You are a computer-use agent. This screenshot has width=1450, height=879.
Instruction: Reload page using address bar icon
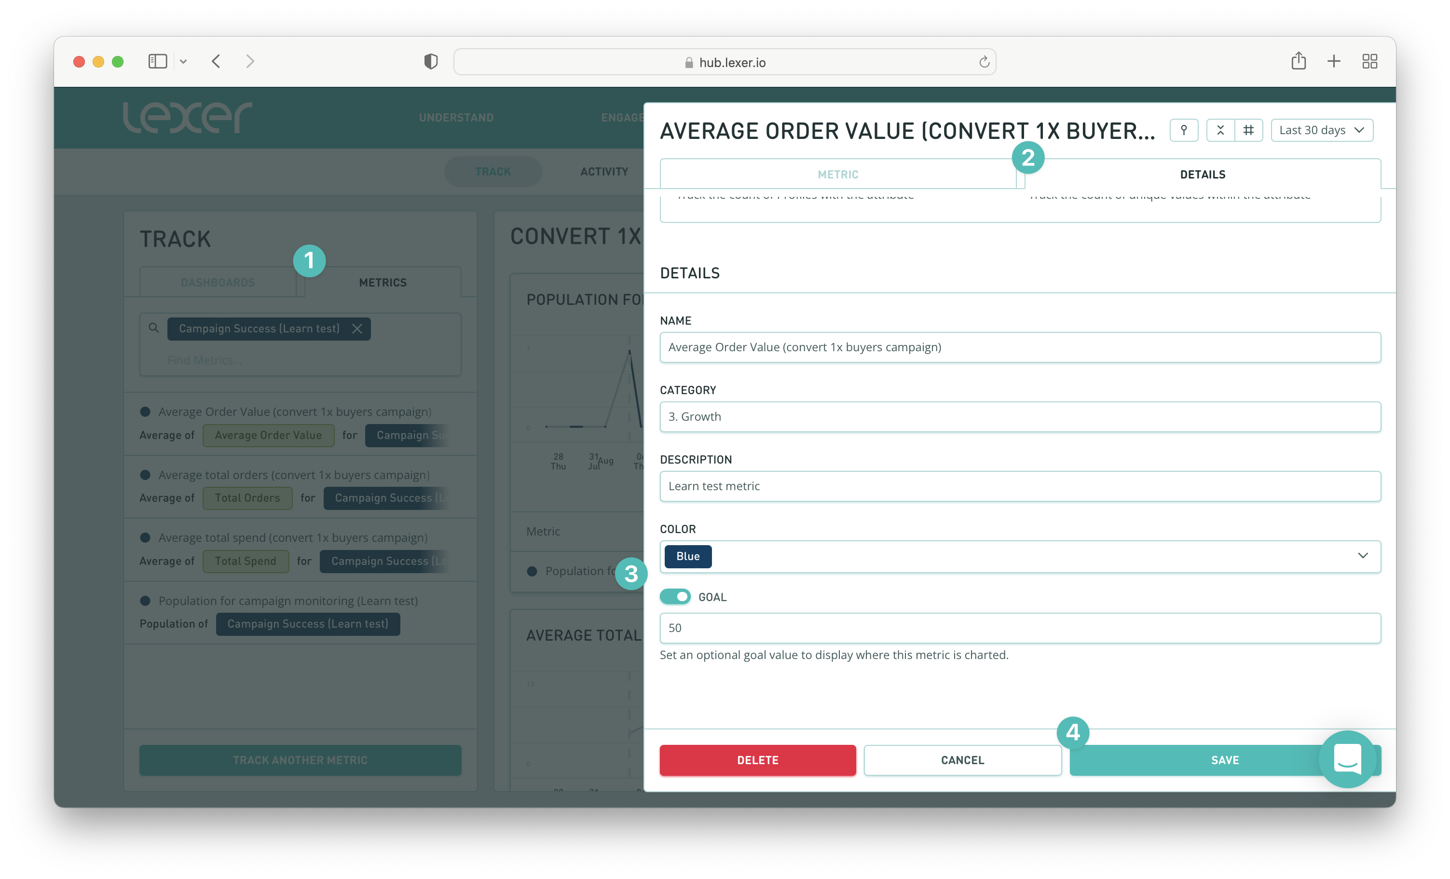pos(984,62)
